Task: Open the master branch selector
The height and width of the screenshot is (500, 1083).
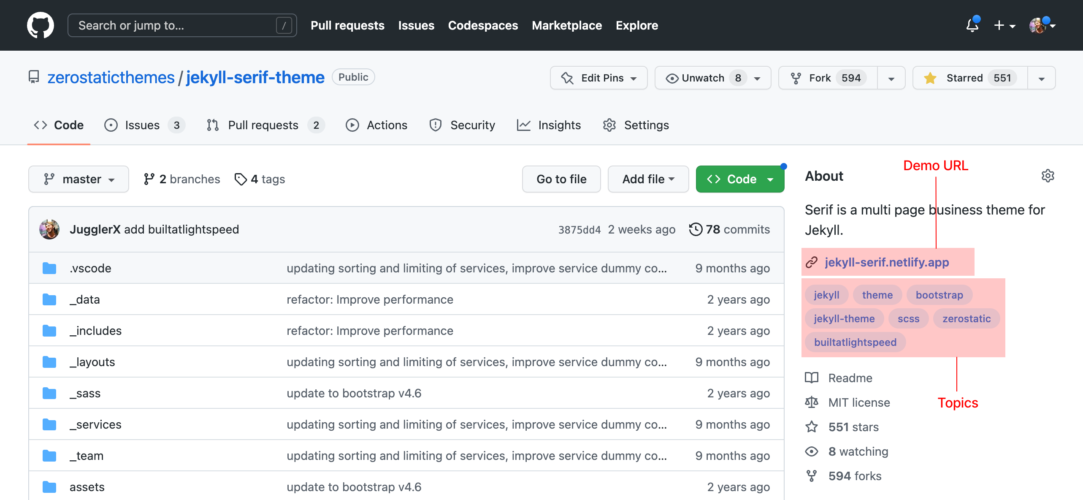Action: click(79, 179)
